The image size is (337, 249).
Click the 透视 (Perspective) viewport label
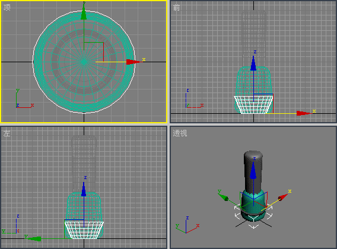(x=180, y=133)
